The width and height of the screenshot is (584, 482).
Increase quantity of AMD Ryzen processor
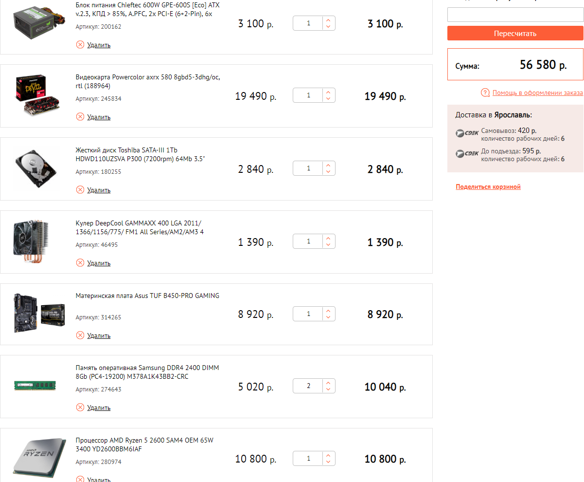click(x=329, y=456)
